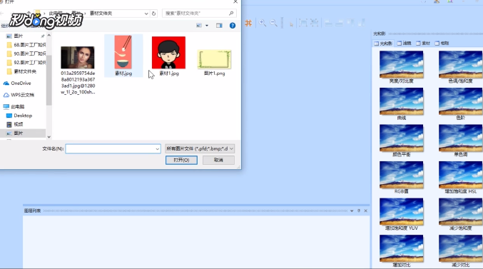Viewport: 483px width, 269px height.
Task: Click the 打开(O) button
Action: [181, 160]
